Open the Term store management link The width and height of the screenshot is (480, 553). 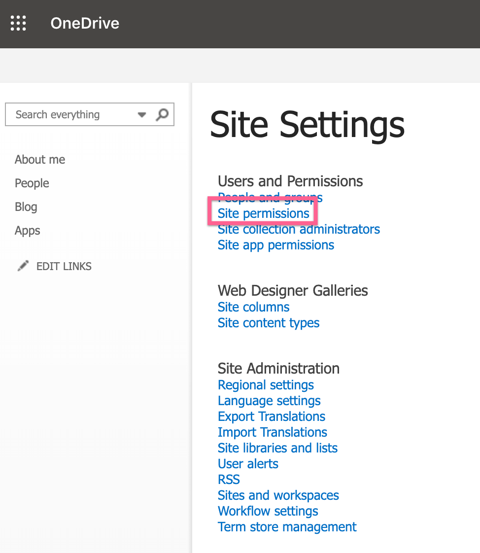pyautogui.click(x=287, y=527)
